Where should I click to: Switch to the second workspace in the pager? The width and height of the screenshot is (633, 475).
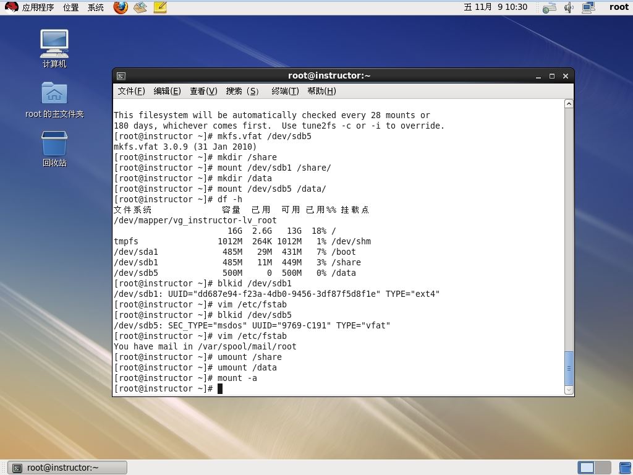pyautogui.click(x=603, y=468)
